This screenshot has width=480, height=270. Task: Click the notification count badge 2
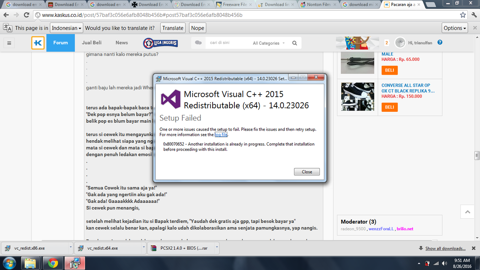click(x=387, y=43)
